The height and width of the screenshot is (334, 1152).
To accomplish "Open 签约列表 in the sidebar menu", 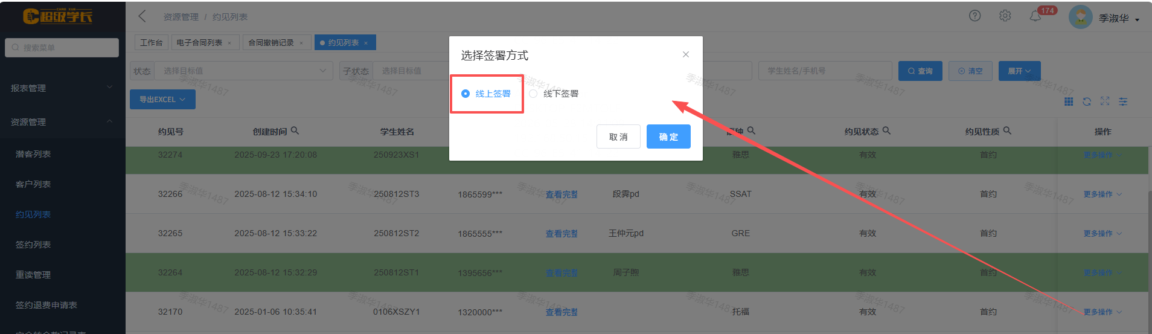I will coord(33,245).
